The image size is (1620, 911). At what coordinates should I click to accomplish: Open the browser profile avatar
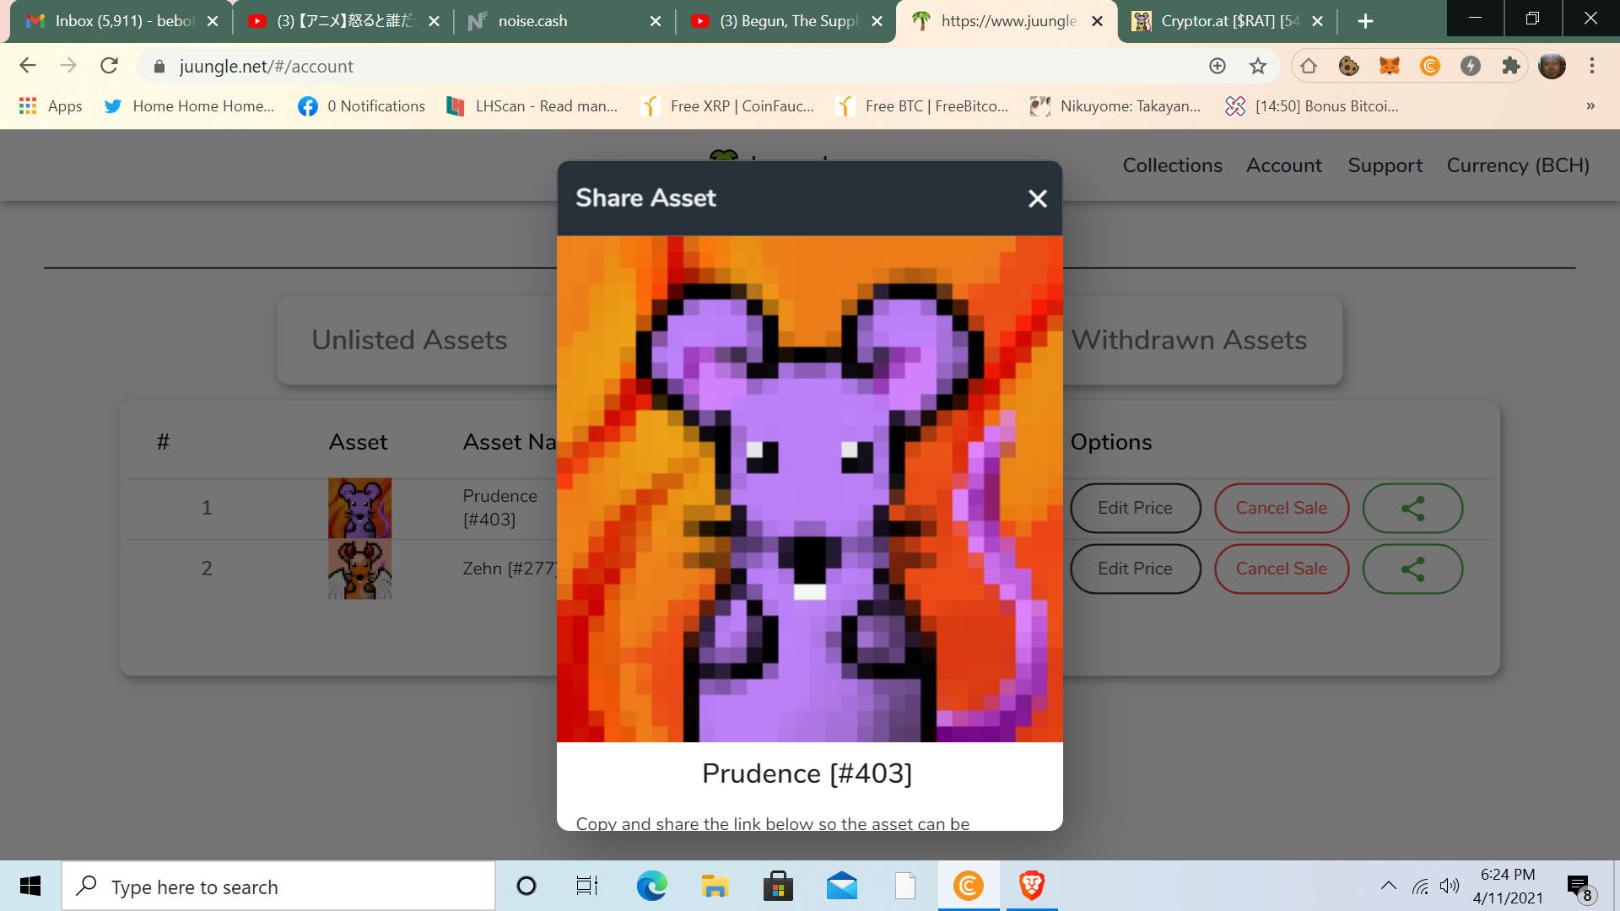click(x=1552, y=66)
